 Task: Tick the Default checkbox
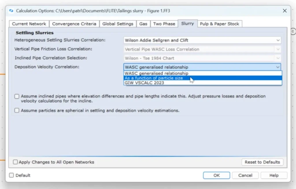(12, 175)
